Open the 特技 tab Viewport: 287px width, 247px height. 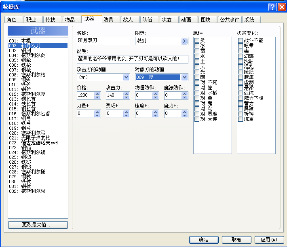pyautogui.click(x=53, y=19)
